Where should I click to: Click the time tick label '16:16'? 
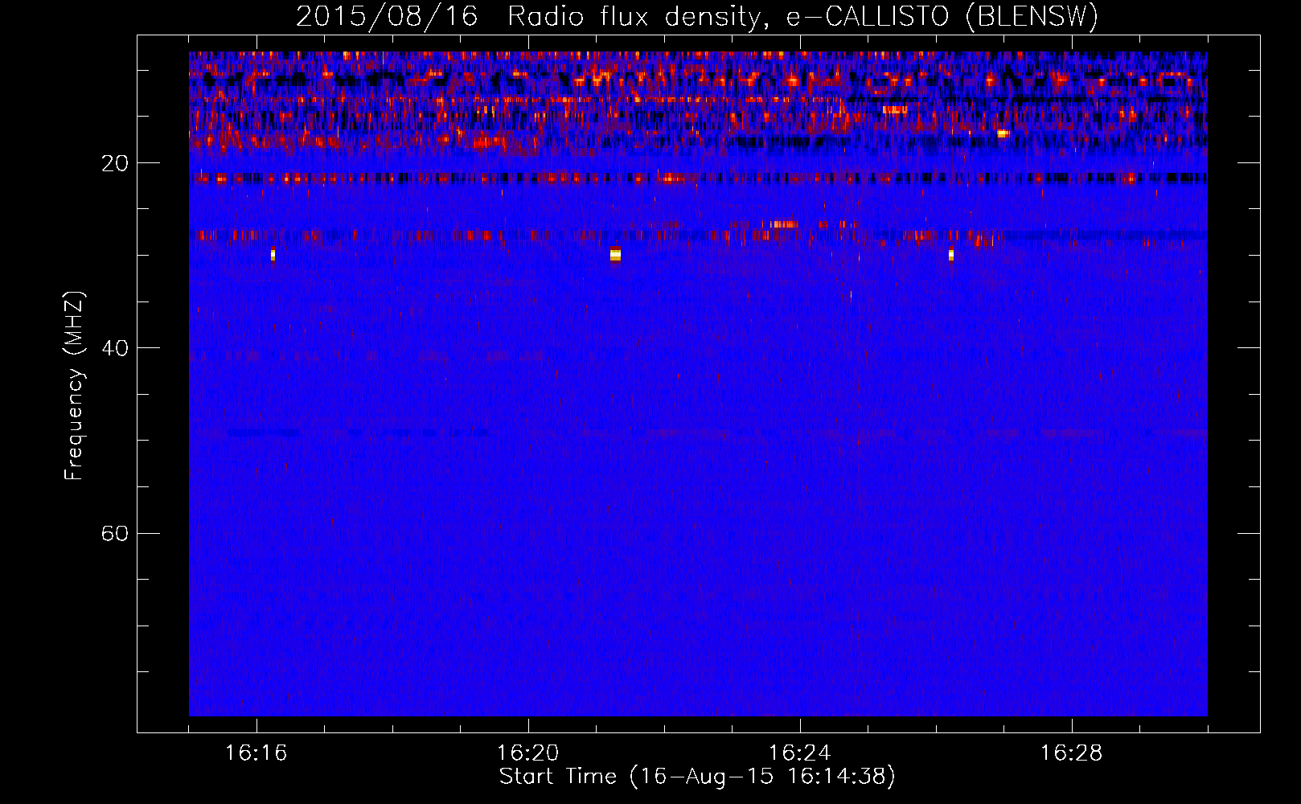coord(257,753)
